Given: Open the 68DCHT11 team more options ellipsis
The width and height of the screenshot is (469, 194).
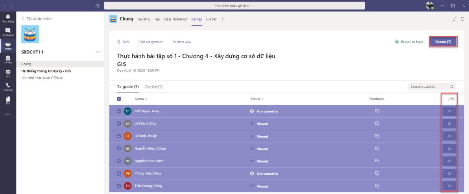Looking at the screenshot, I should (98, 52).
